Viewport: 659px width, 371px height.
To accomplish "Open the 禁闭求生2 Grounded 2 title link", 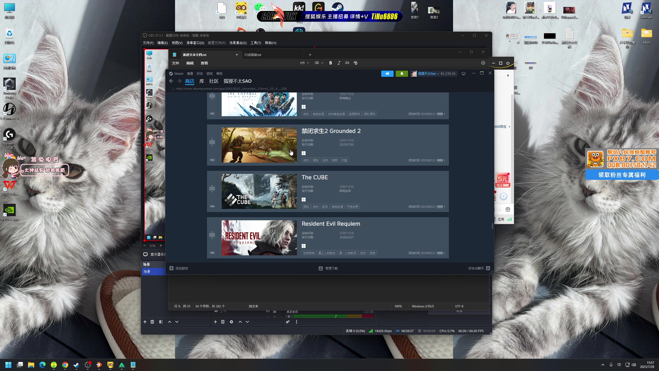I will point(331,131).
